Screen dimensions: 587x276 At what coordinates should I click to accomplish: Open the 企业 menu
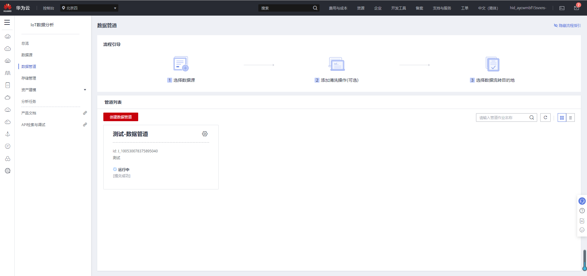click(x=378, y=8)
